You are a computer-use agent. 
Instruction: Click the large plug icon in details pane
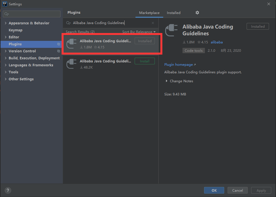click(x=171, y=30)
